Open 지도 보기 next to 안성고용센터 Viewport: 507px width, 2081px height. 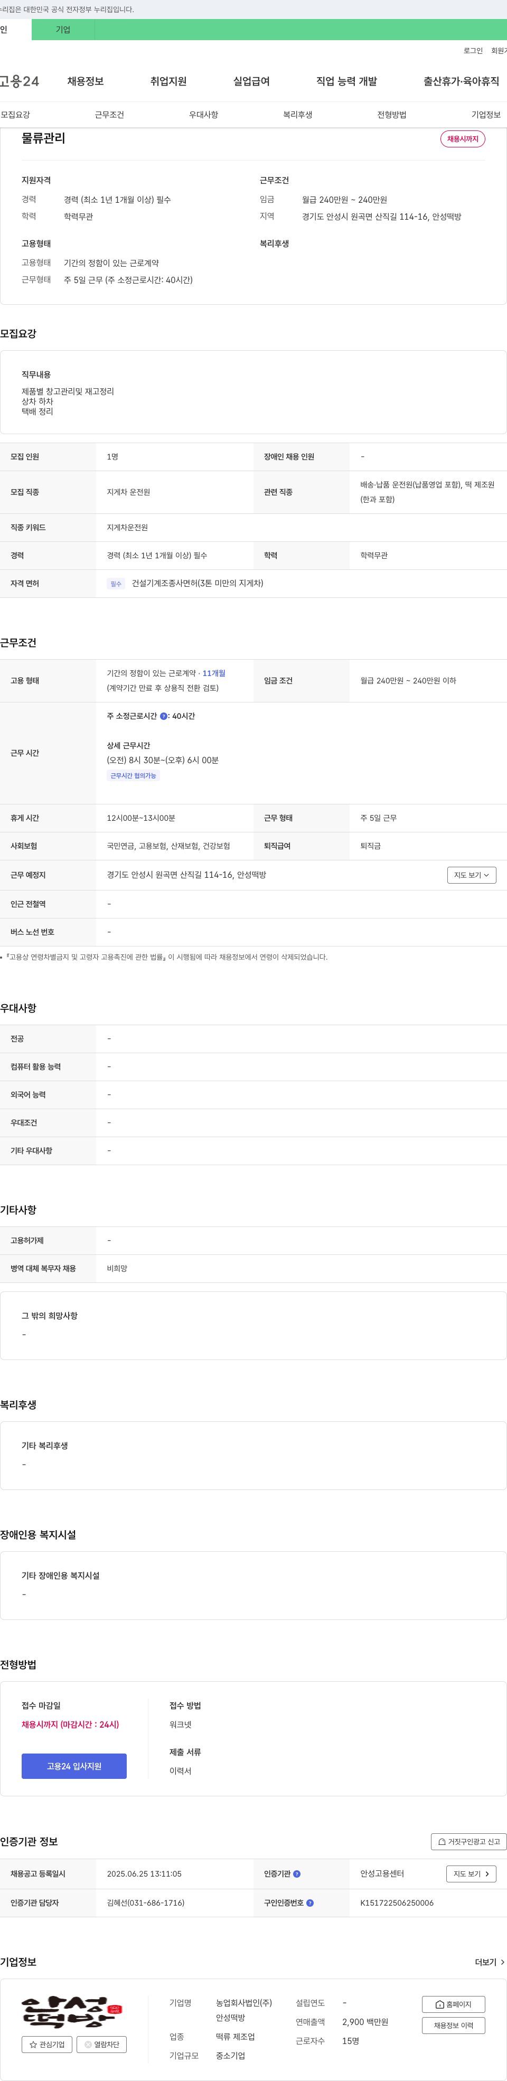[x=471, y=1873]
